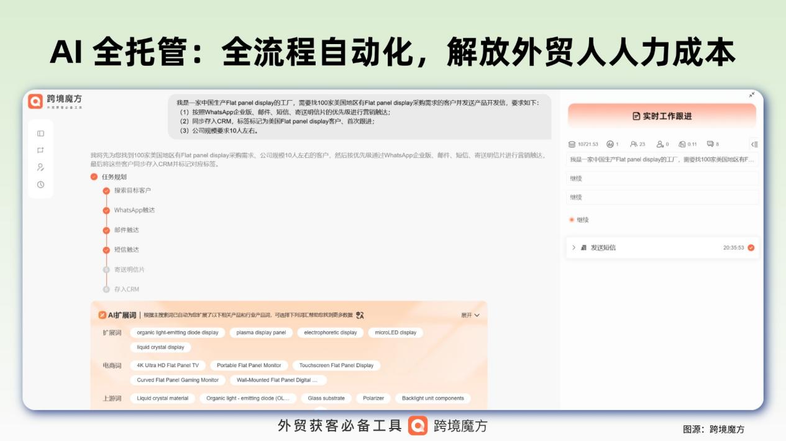Click the 任务规划 heading
This screenshot has width=786, height=441.
[x=114, y=177]
